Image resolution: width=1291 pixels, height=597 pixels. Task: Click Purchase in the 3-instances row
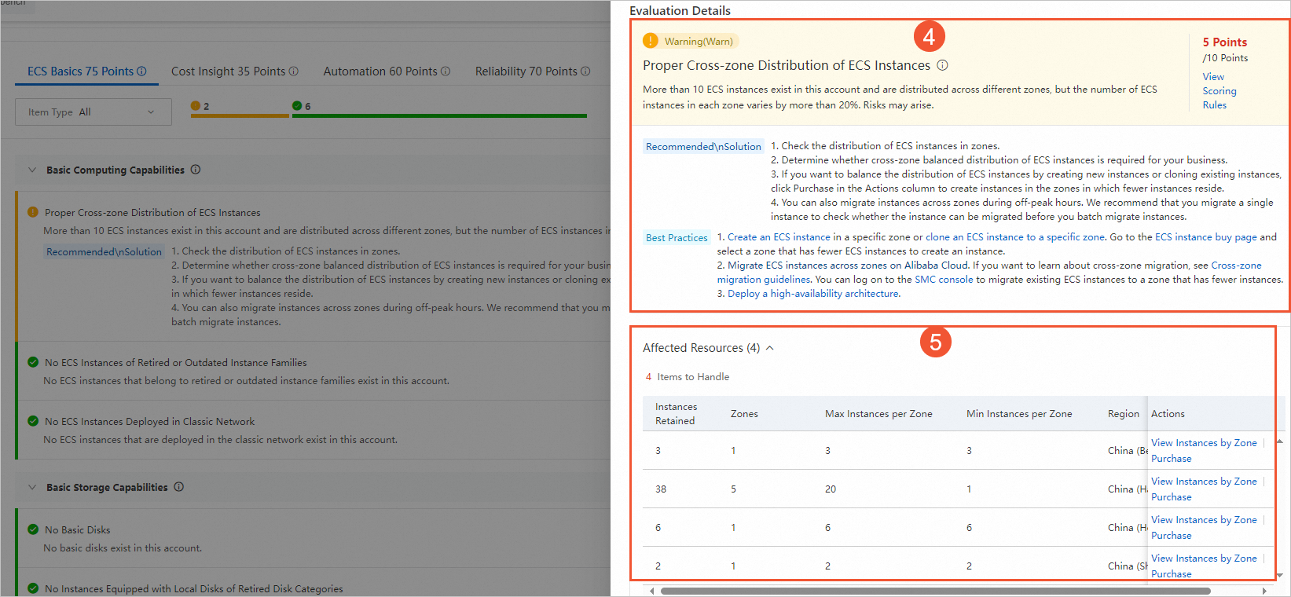(x=1171, y=459)
